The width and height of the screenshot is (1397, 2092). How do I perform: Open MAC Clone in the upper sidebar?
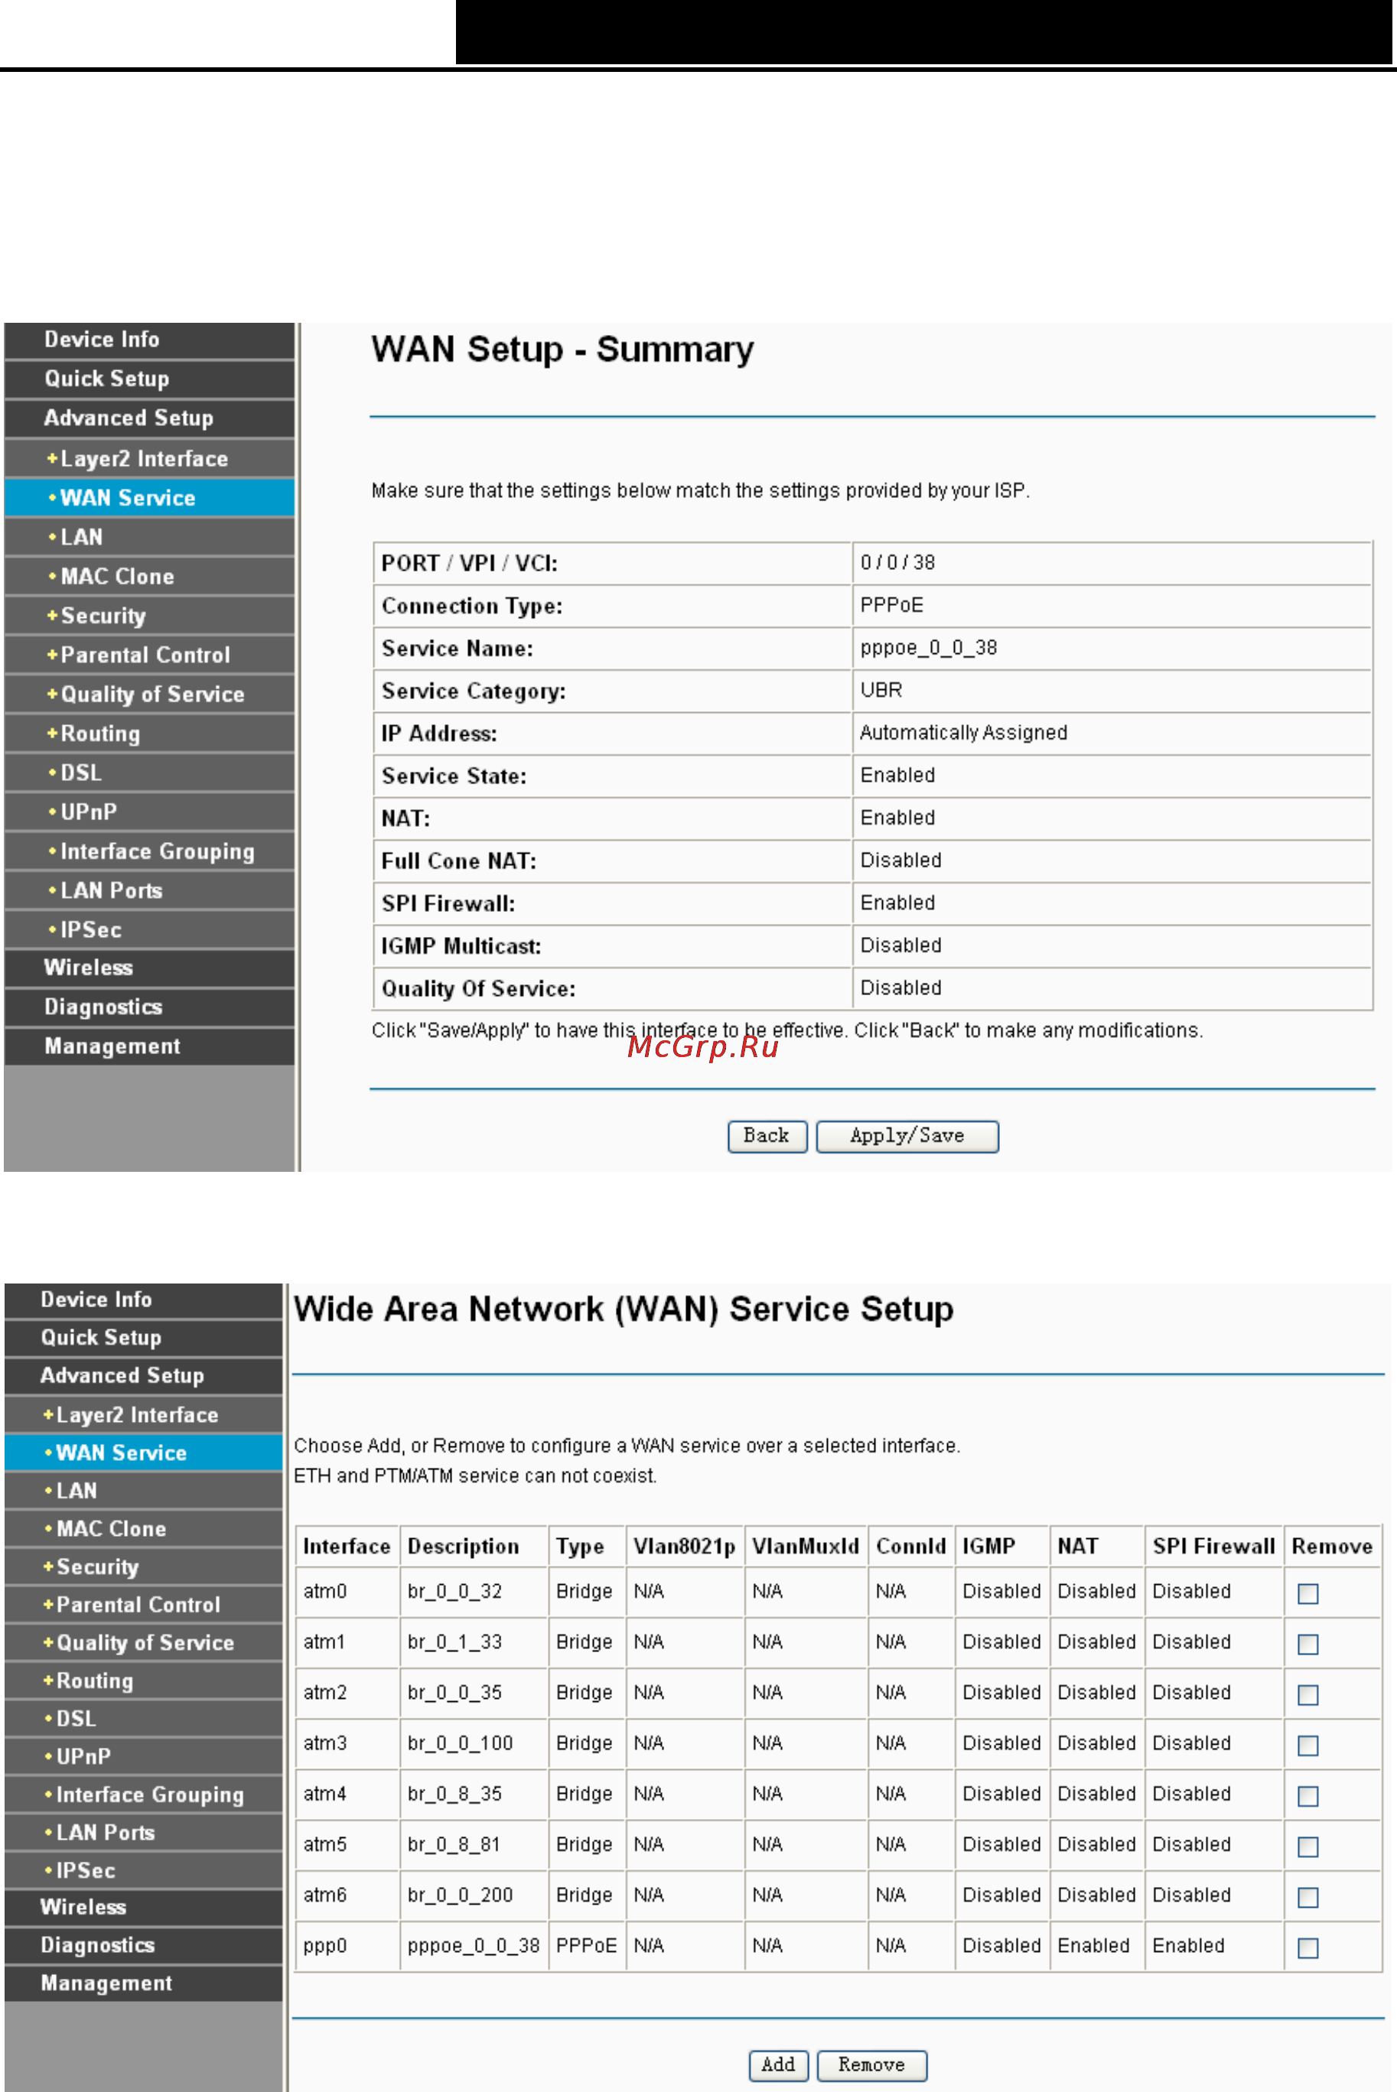(x=148, y=576)
